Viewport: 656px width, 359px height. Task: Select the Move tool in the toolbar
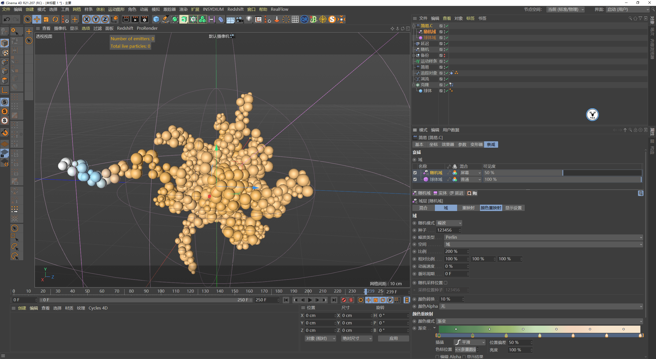pos(37,19)
